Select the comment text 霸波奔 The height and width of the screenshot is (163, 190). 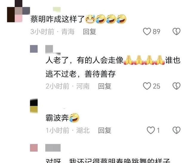[57, 118]
